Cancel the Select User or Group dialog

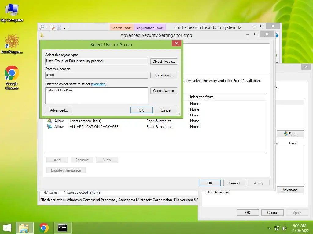pos(166,110)
